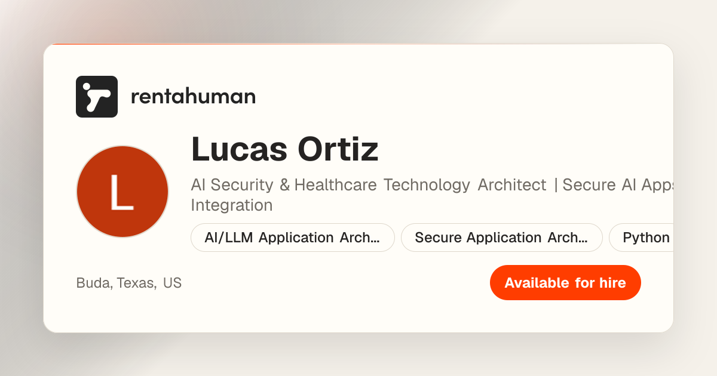Viewport: 717px width, 376px height.
Task: Click the Buda, Texas, US location text
Action: 129,283
